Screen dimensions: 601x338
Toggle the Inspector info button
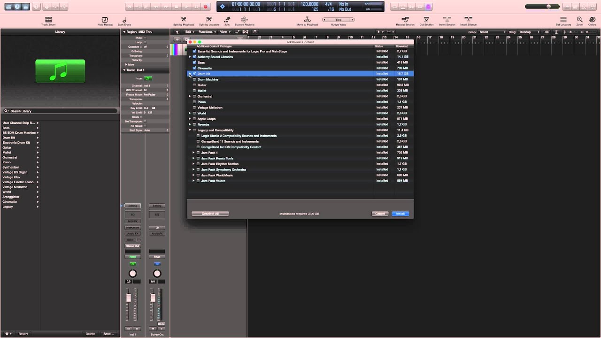16,7
